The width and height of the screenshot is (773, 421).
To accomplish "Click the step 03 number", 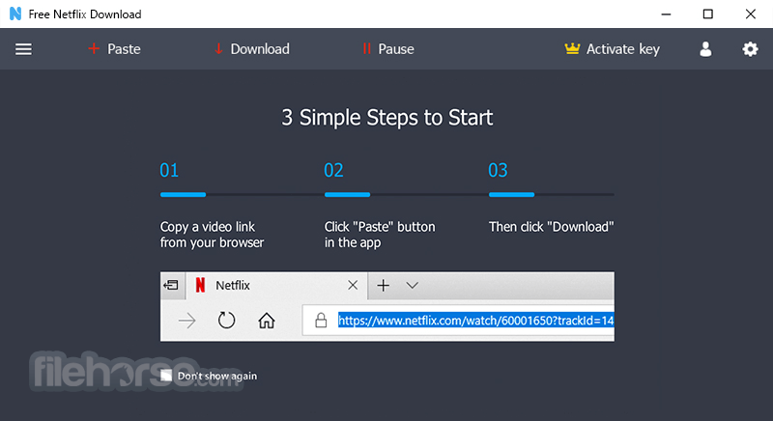I will point(498,170).
